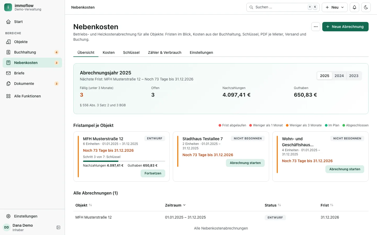Image resolution: width=377 pixels, height=235 pixels.
Task: Click the Dana Demo user name
Action: pos(23,225)
